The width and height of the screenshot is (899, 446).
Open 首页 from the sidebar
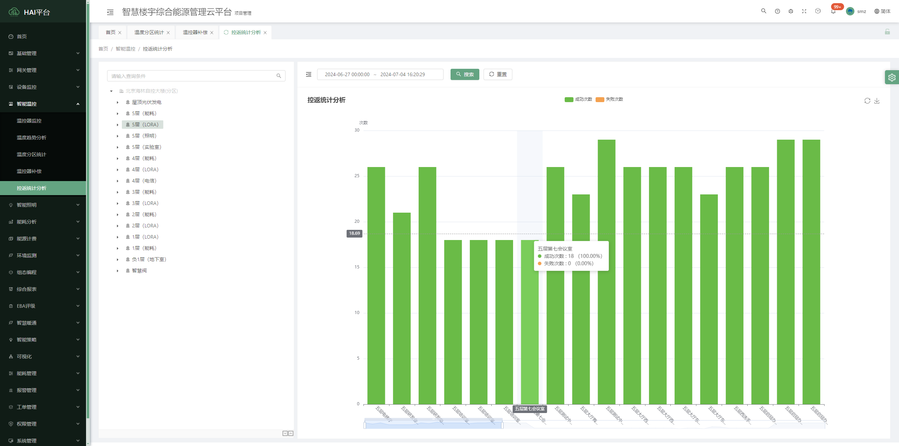(x=43, y=36)
